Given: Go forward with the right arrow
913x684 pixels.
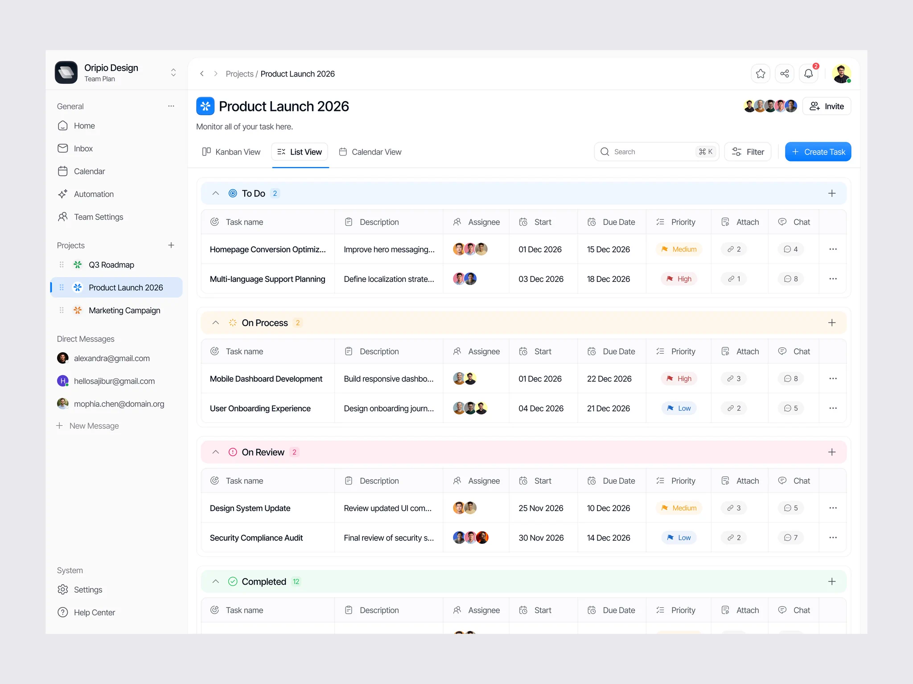Looking at the screenshot, I should [x=216, y=73].
